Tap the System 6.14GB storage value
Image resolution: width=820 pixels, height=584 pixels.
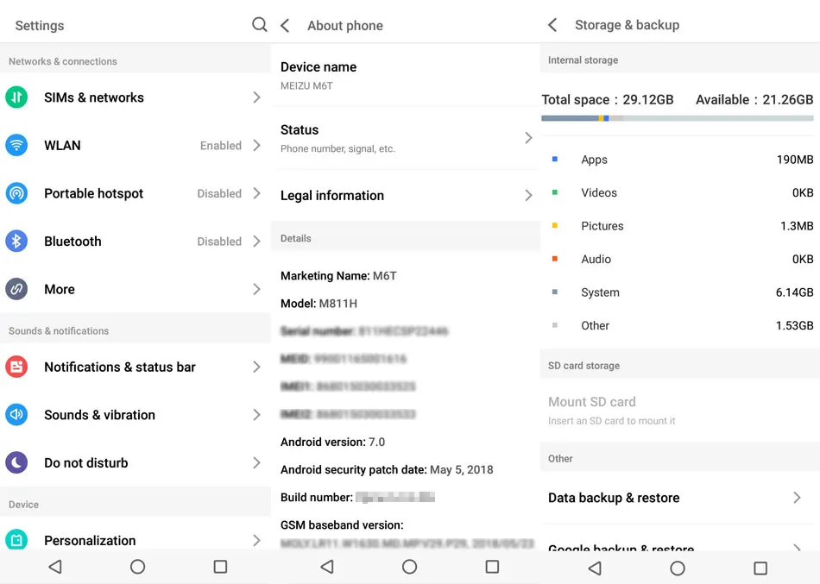point(794,292)
